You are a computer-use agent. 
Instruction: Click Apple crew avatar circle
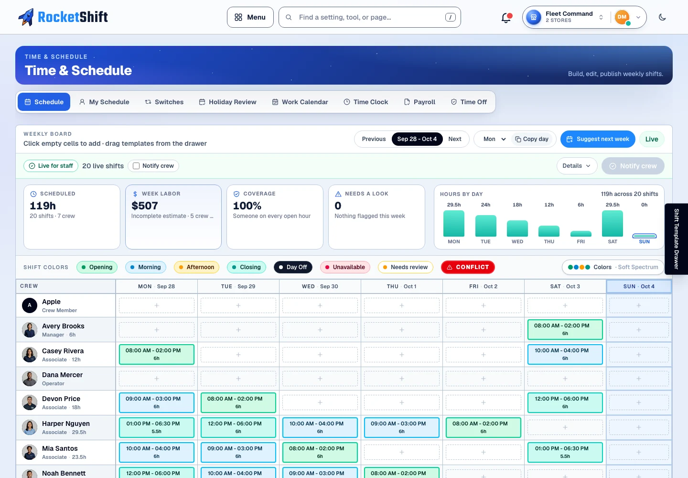[x=30, y=305]
